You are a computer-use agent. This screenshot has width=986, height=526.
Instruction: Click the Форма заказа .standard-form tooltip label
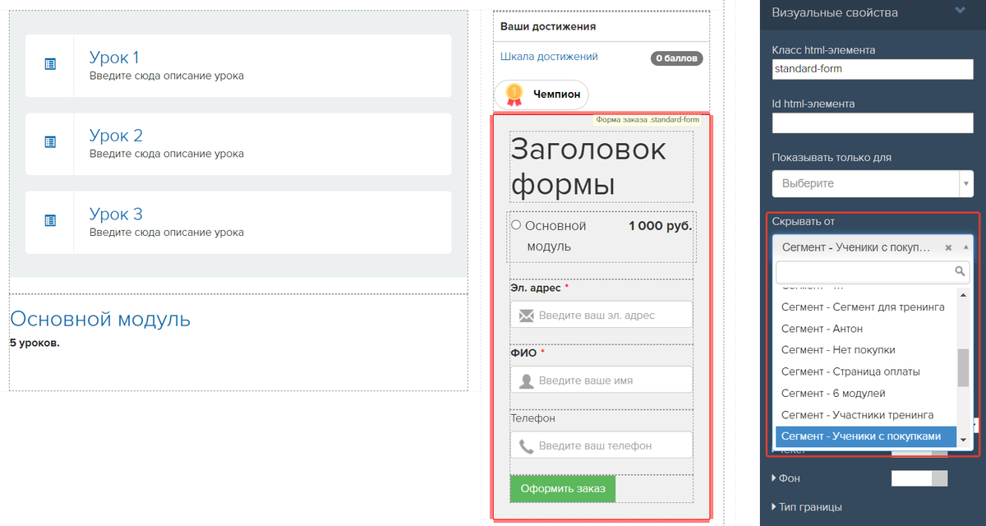[x=647, y=120]
